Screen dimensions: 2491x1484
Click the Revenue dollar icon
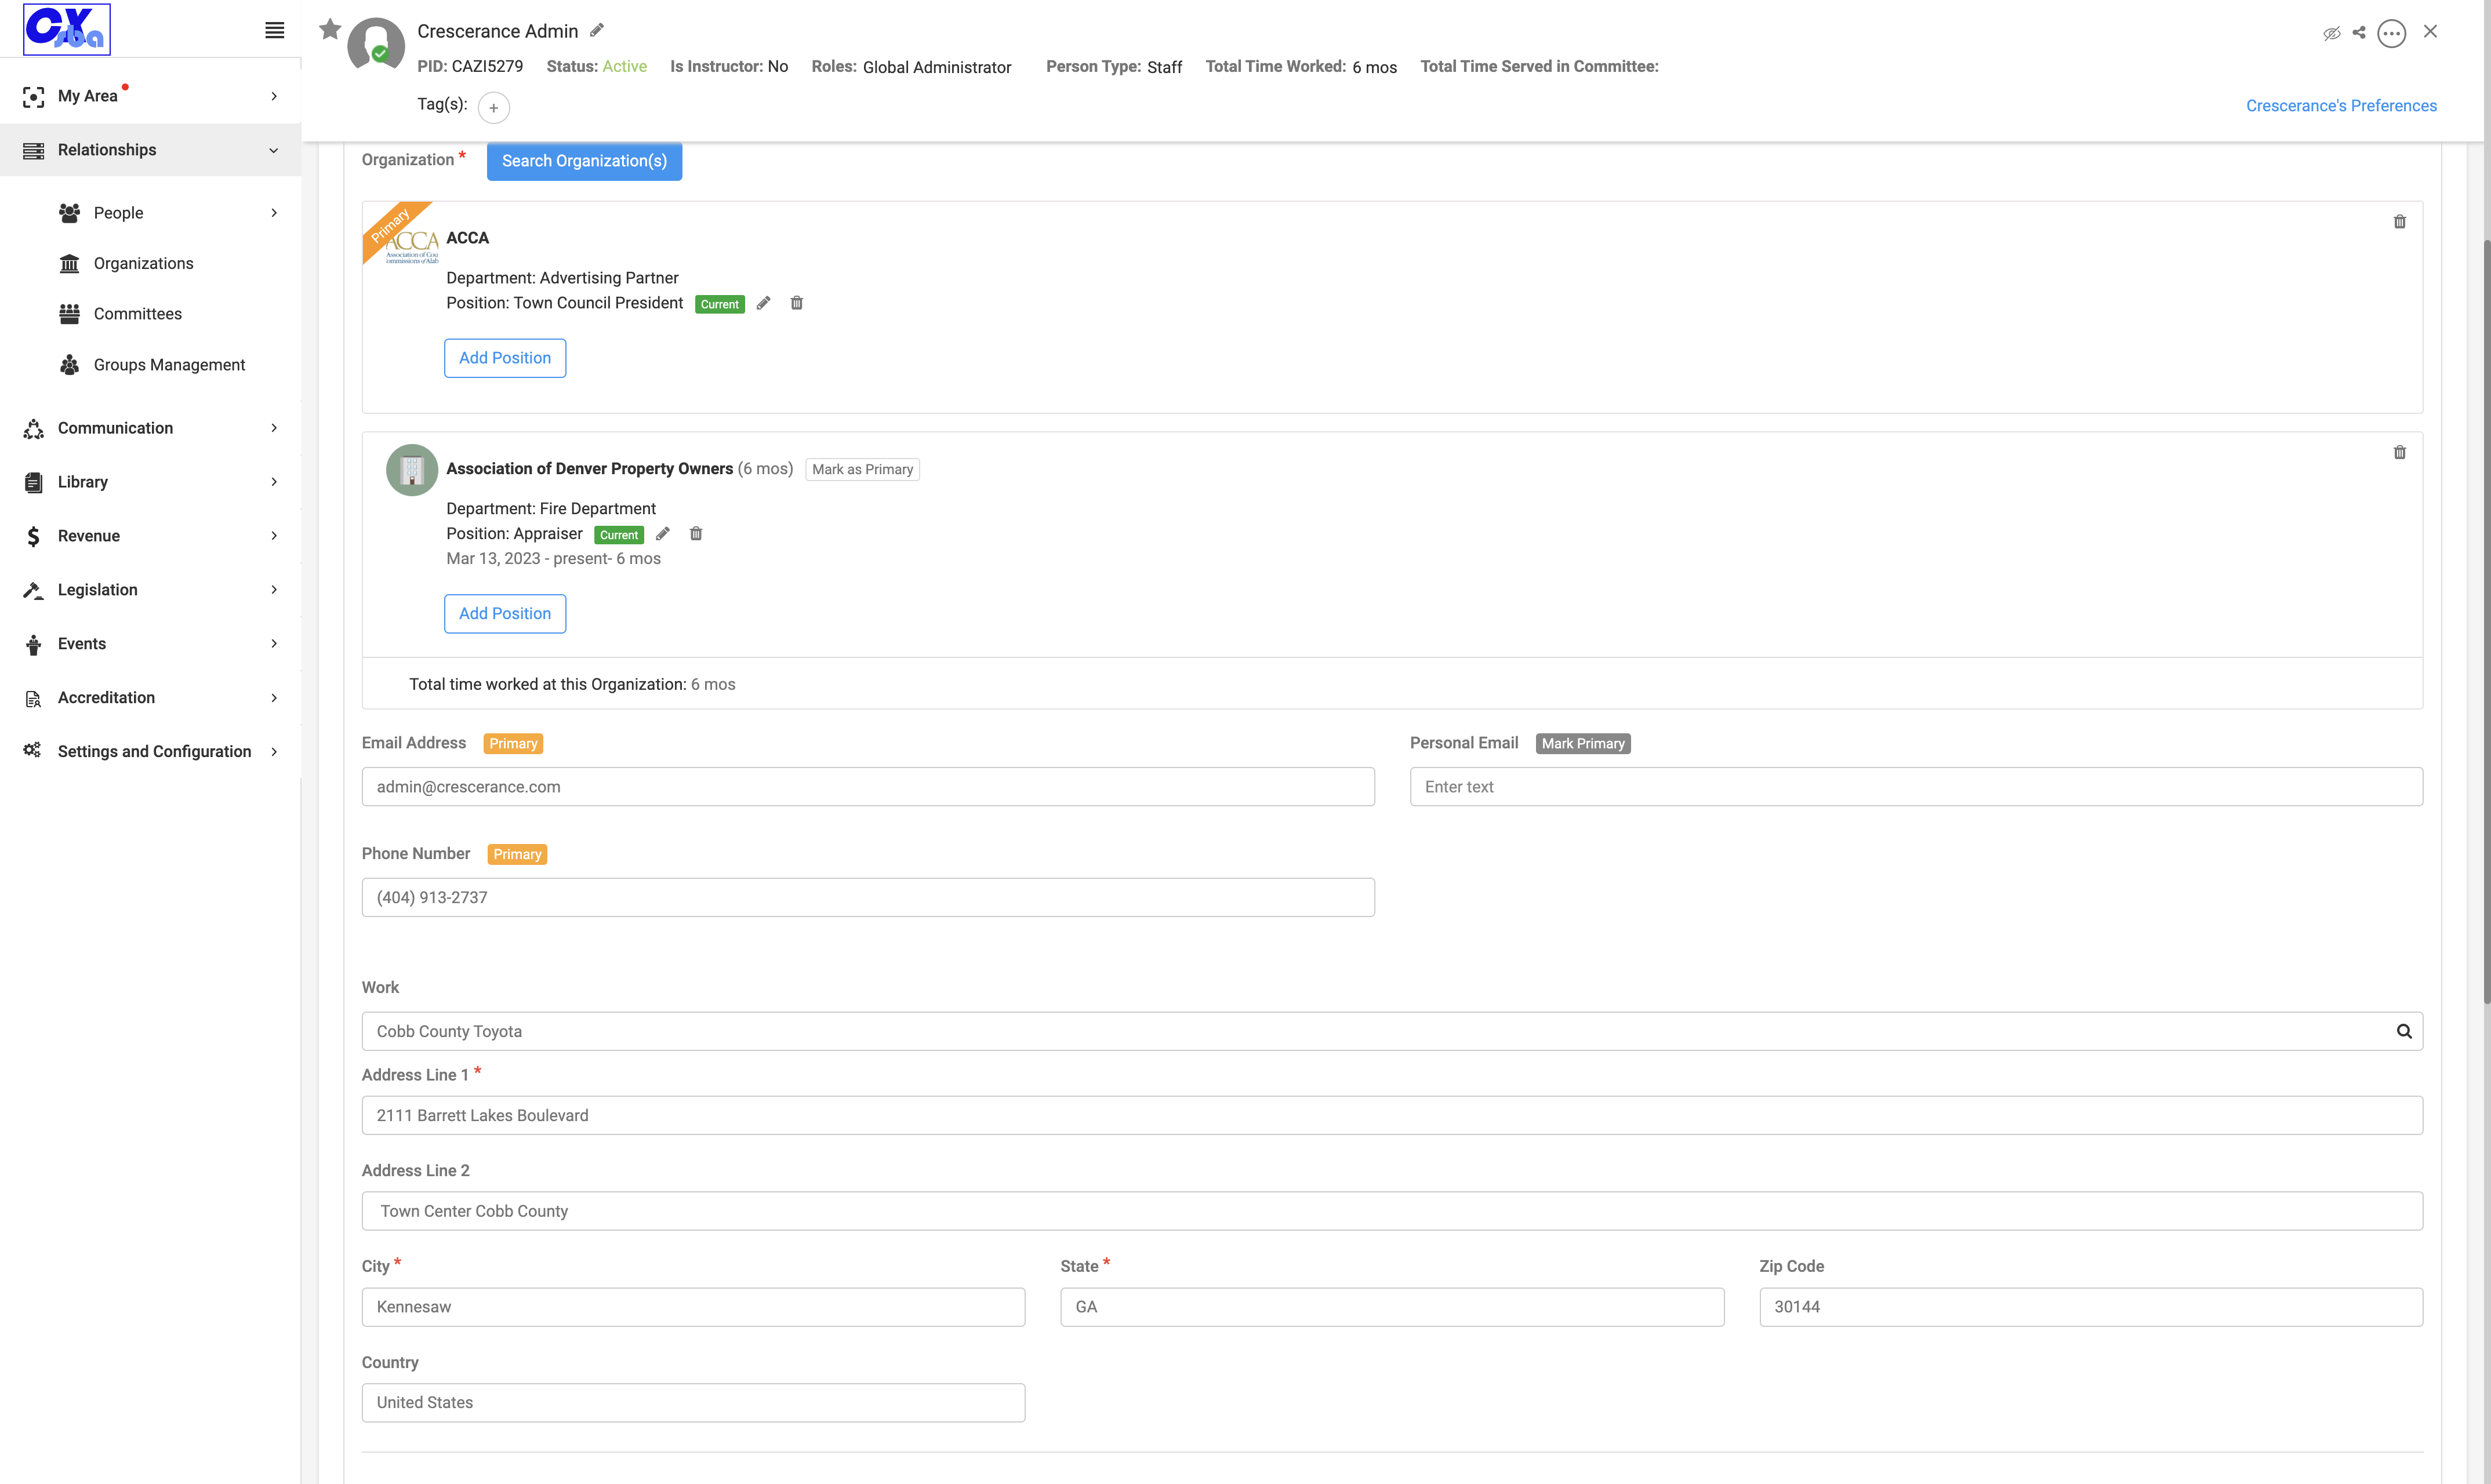[x=33, y=537]
